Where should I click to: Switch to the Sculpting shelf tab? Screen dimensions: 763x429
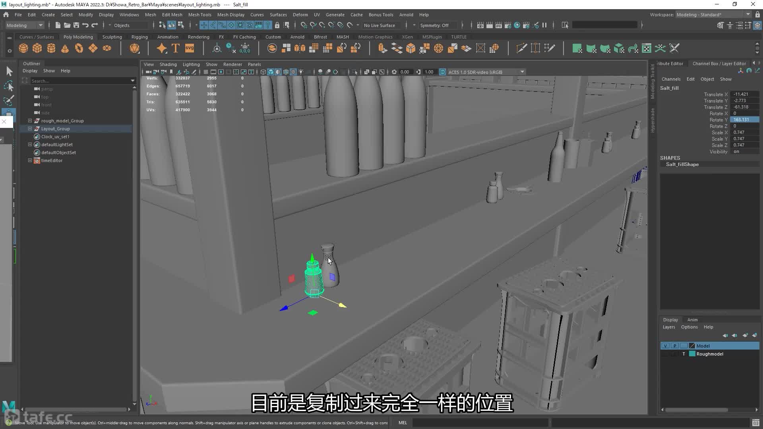pyautogui.click(x=112, y=37)
